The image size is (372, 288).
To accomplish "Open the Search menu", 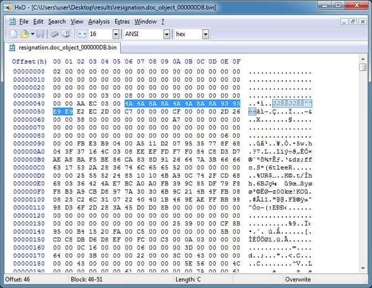I will [x=57, y=22].
